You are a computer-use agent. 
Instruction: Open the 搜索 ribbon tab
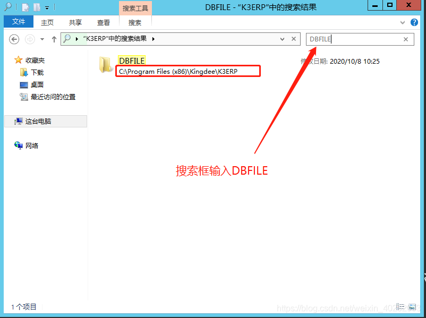click(x=135, y=22)
